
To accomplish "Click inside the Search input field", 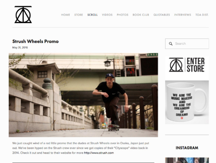I will pos(187,44).
